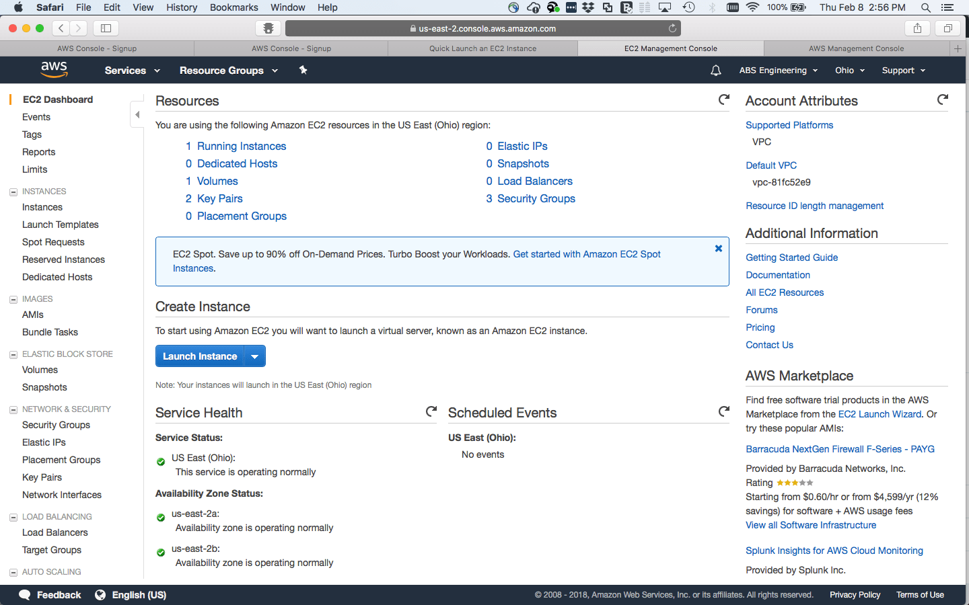Click the pin shortcut icon in navbar

click(303, 70)
